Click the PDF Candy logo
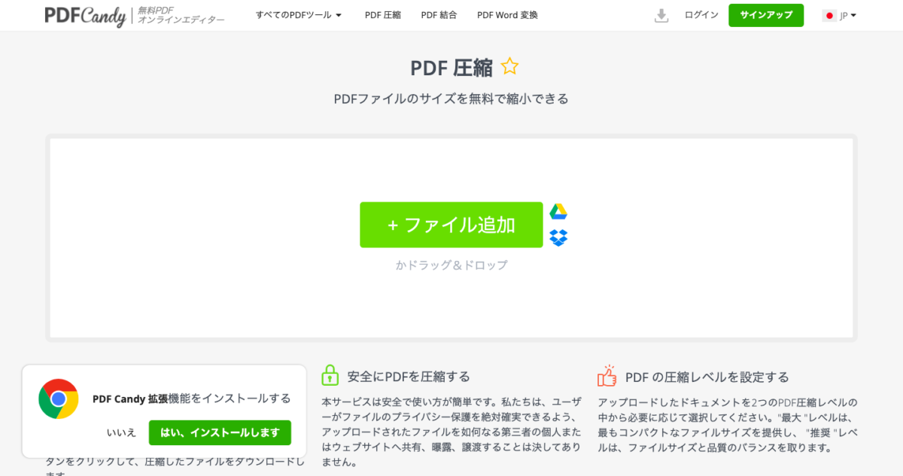Screen dimensions: 903x476 (x=85, y=15)
